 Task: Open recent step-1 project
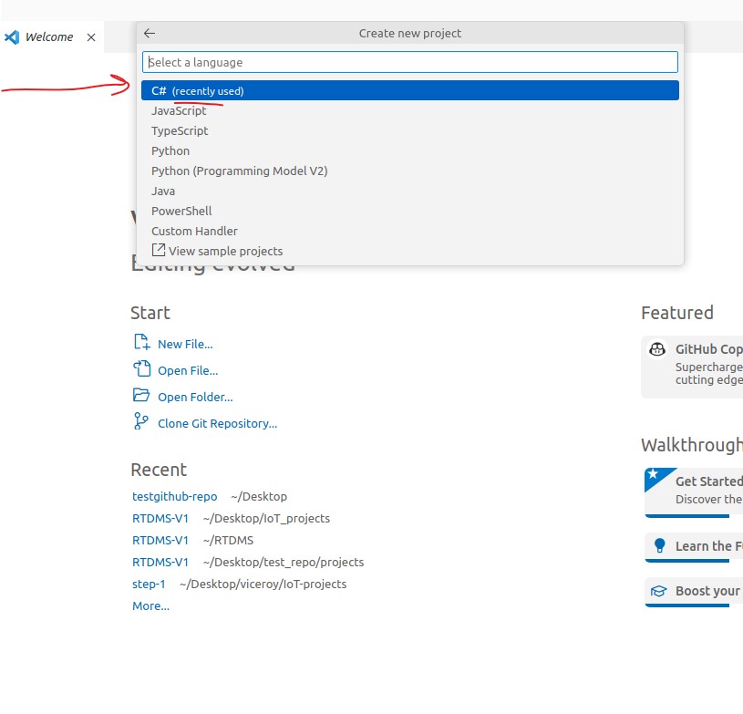[x=149, y=585]
